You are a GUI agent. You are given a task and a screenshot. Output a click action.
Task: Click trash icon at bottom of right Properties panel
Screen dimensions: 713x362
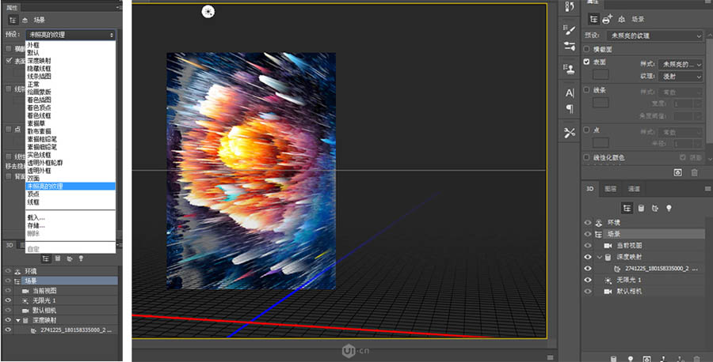(x=695, y=172)
